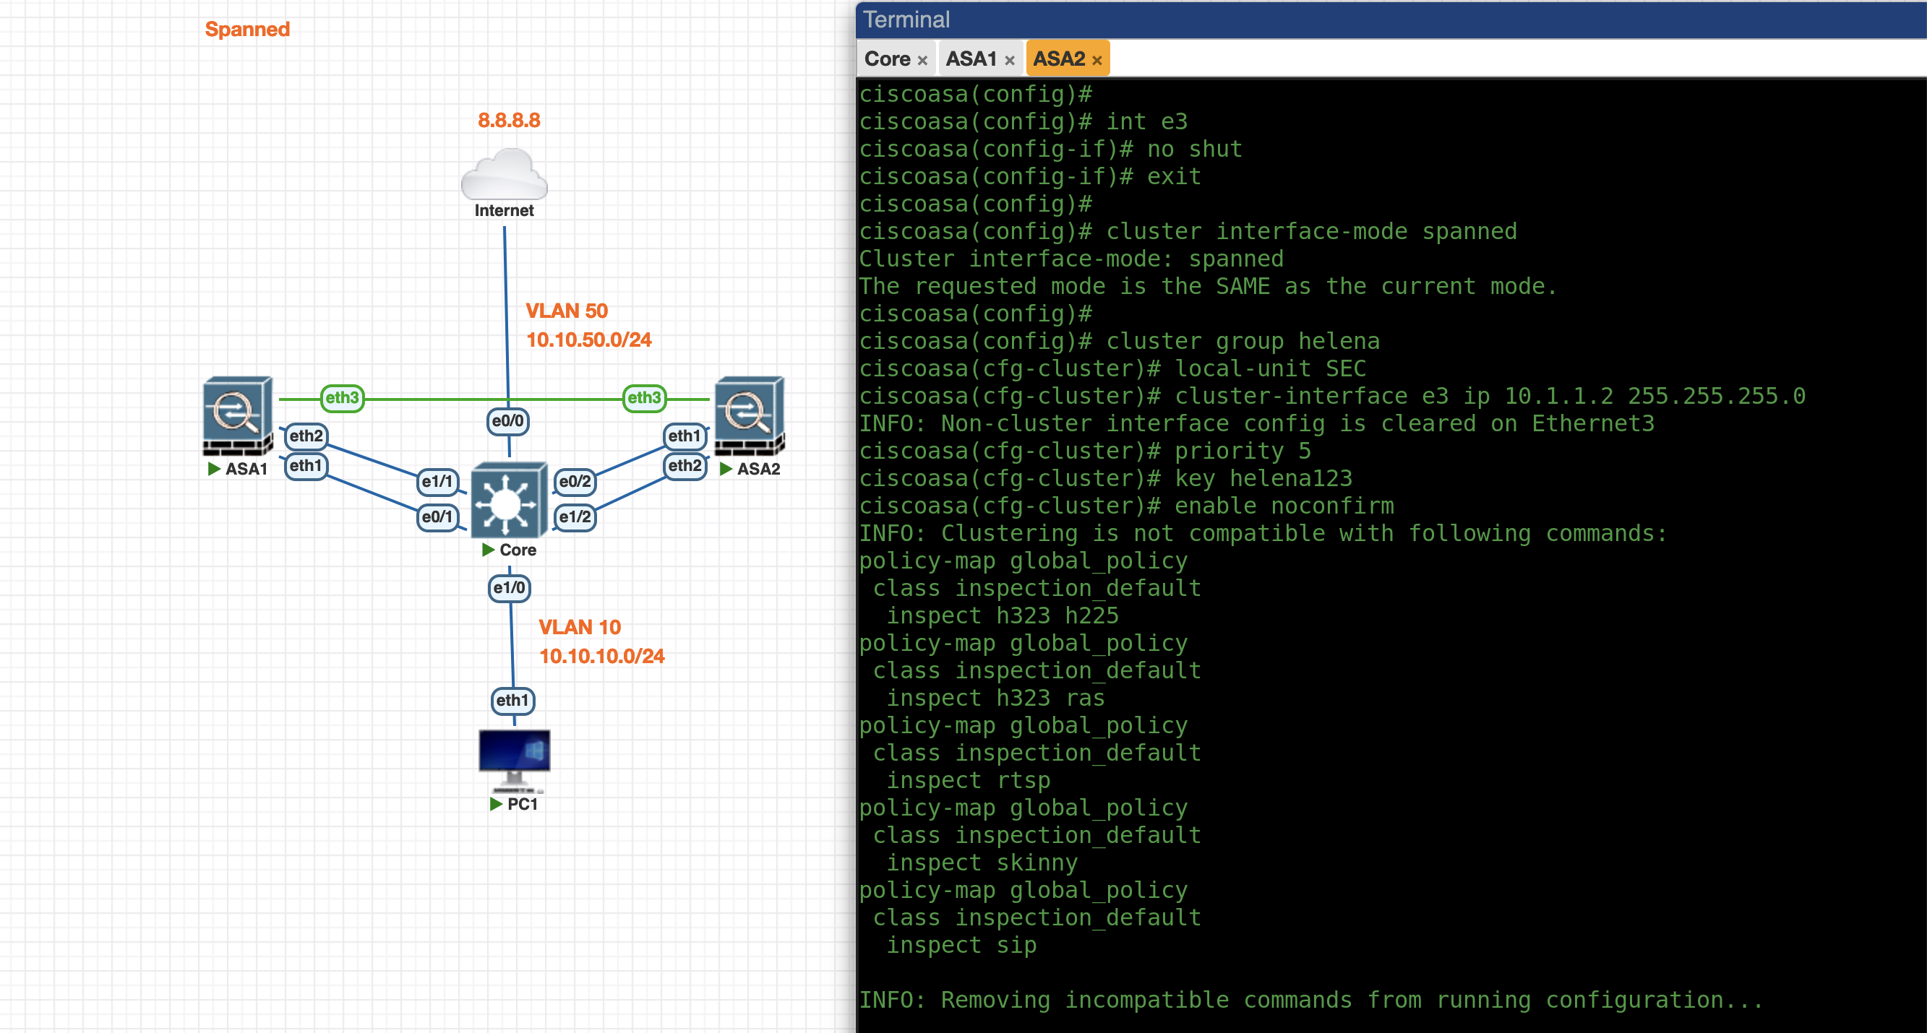Click the Spanned text label
Screen dimensions: 1927x1033
click(x=247, y=29)
